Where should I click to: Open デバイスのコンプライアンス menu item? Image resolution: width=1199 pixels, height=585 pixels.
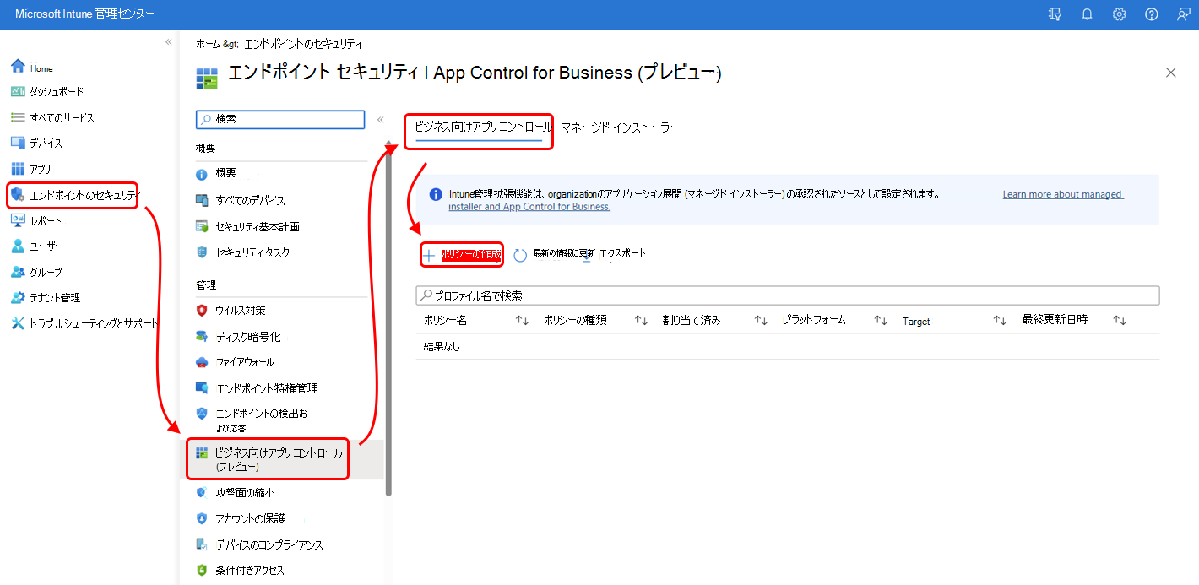tap(269, 544)
